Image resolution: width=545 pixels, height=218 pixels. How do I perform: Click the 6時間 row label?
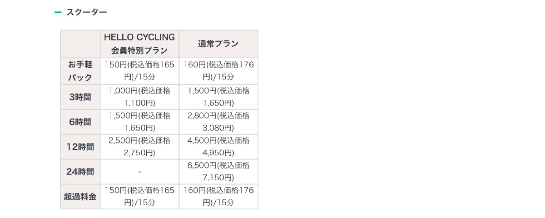[x=80, y=122]
